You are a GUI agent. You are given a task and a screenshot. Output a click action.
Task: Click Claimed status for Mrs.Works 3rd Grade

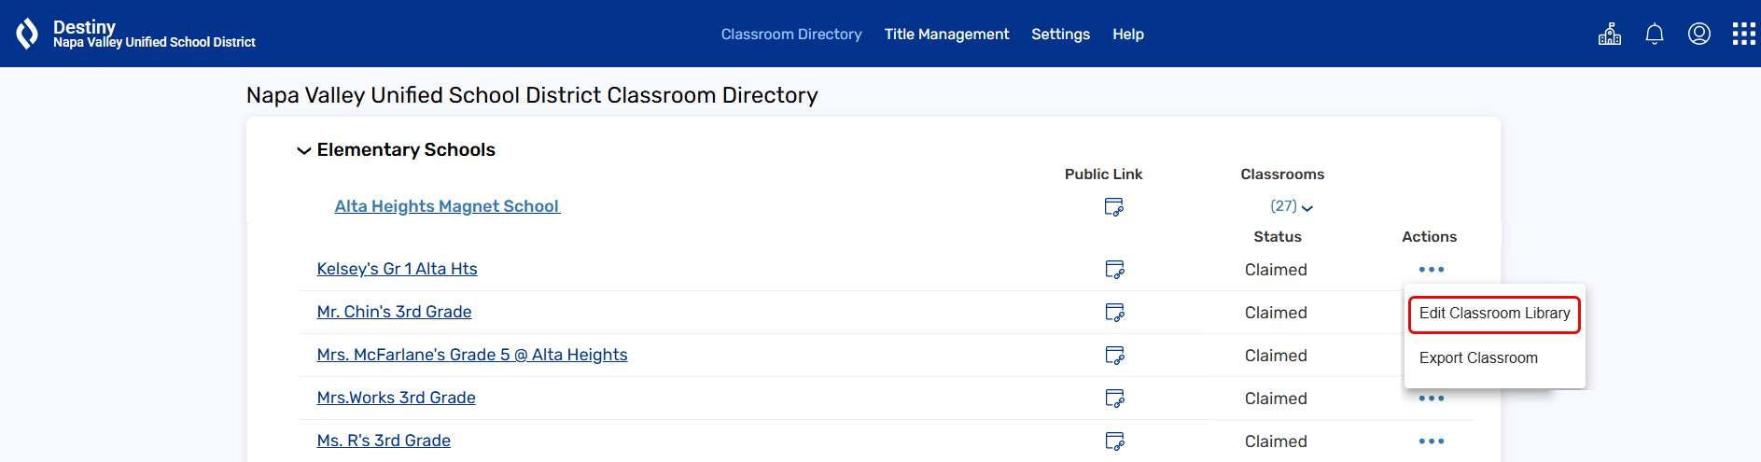point(1276,399)
